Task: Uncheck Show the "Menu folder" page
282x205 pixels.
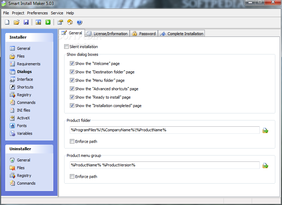Action: [72, 80]
